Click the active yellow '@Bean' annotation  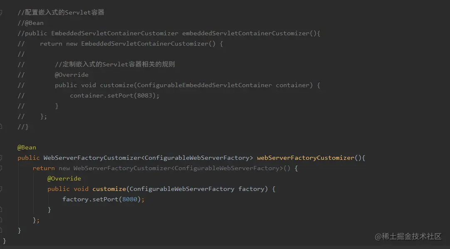(27, 147)
